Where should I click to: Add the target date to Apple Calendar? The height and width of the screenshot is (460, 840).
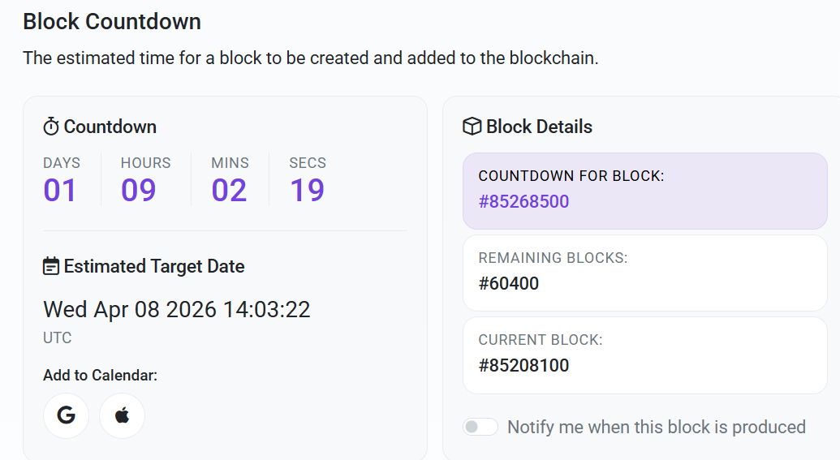(x=122, y=416)
